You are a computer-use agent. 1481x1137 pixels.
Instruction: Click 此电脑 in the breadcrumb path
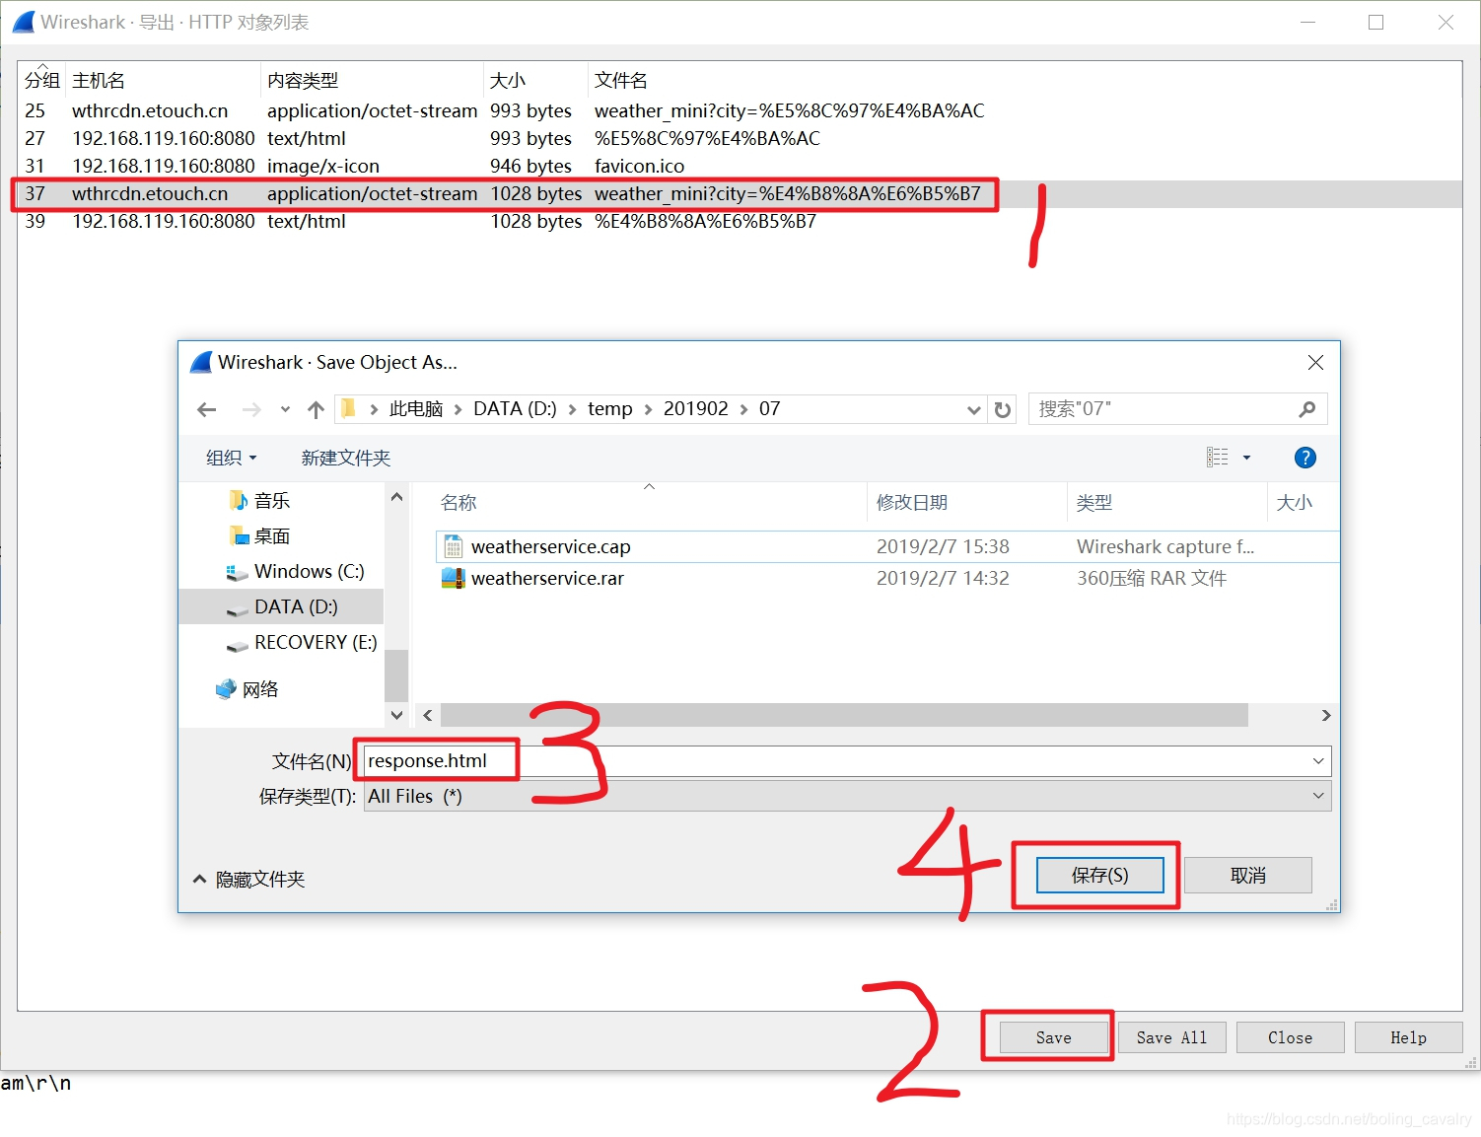416,409
